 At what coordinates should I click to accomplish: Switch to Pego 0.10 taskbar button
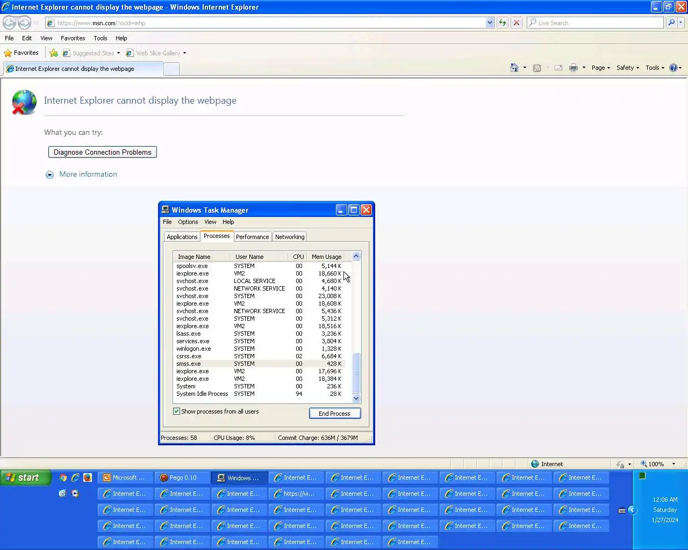[x=183, y=477]
